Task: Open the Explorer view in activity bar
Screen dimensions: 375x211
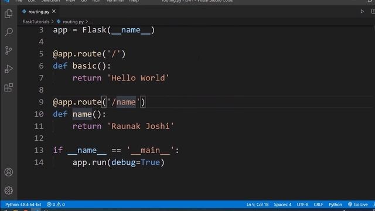Action: (x=9, y=13)
